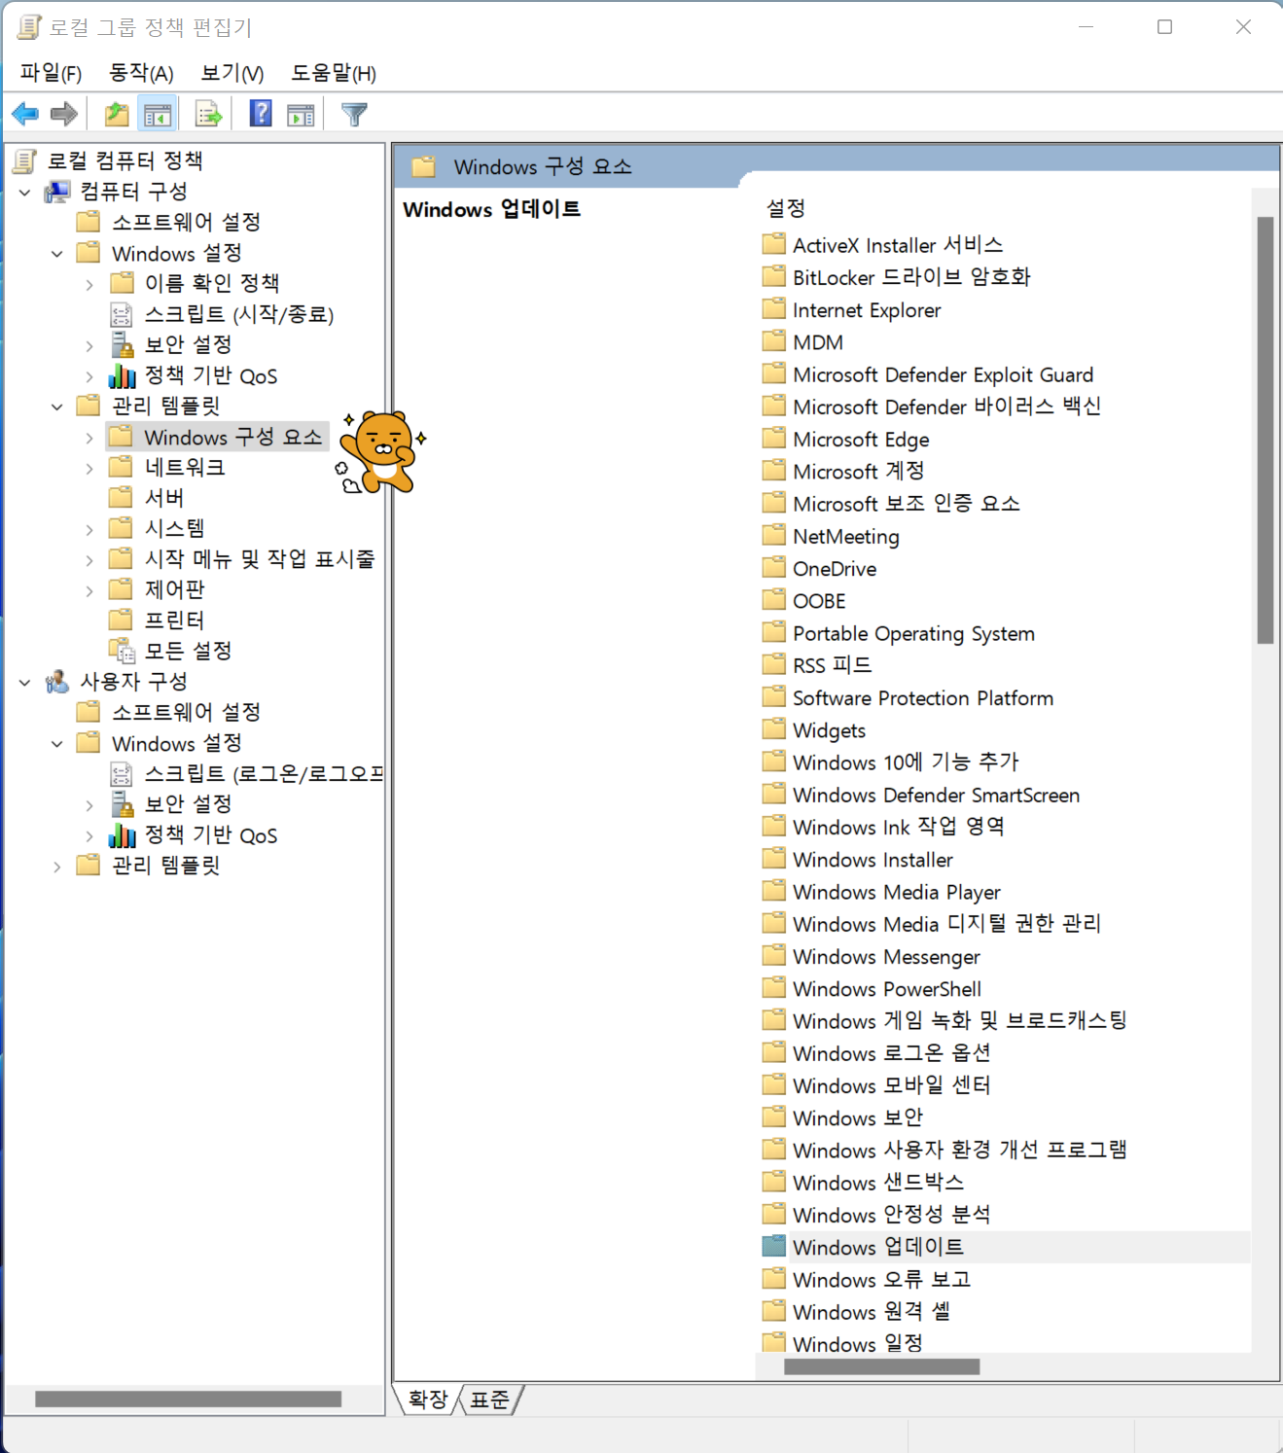
Task: Select NetMeeting in the list
Action: coord(845,536)
